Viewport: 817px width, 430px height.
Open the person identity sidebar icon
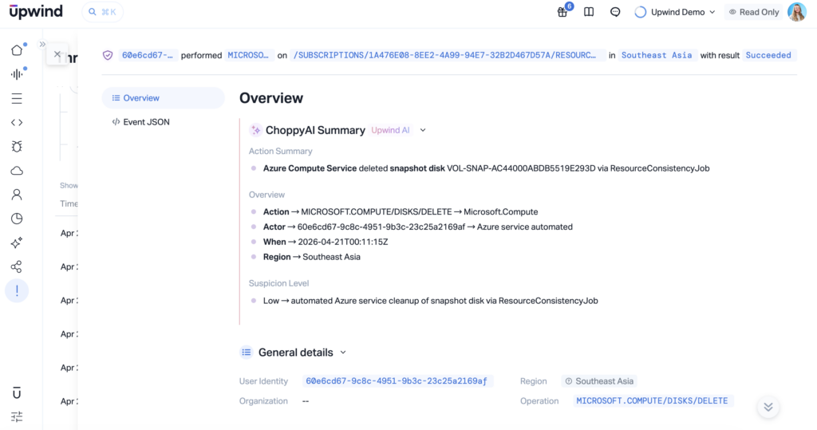17,195
